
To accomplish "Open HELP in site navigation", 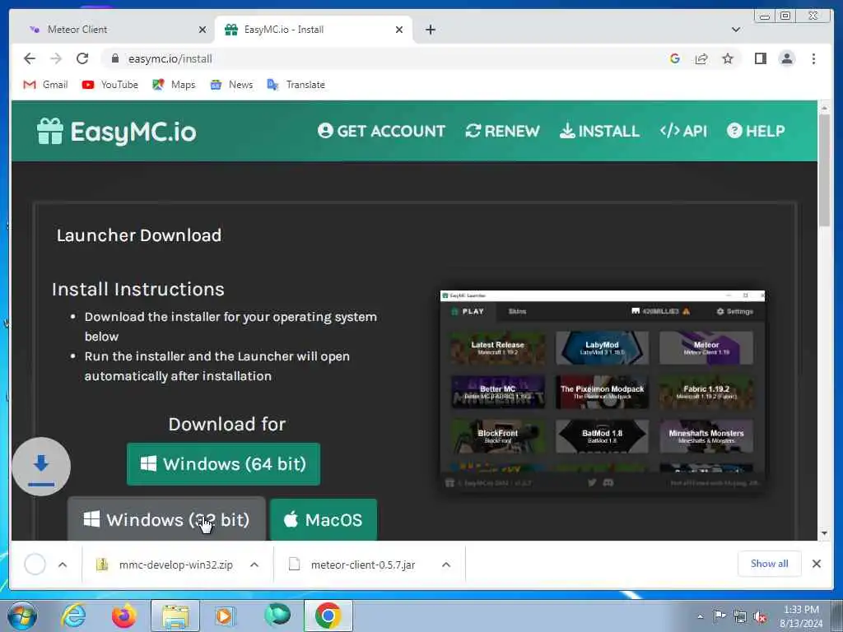I will (x=756, y=131).
